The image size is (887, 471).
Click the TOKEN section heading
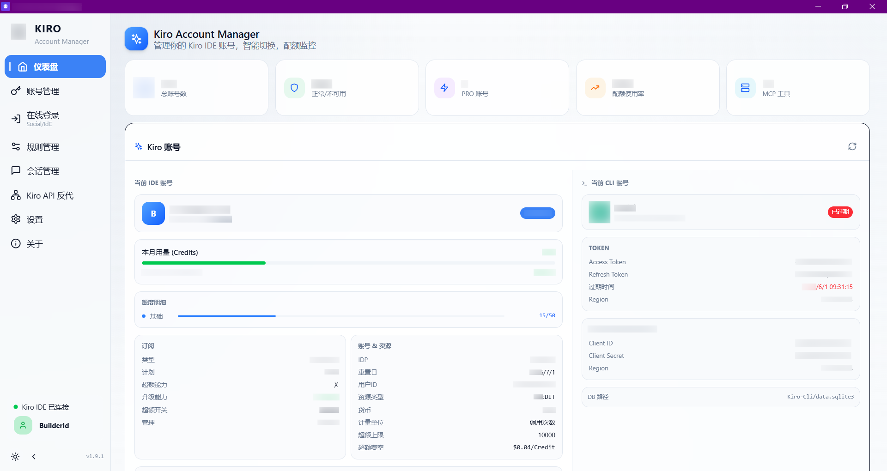(x=599, y=248)
